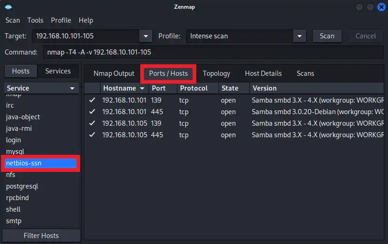The image size is (388, 244).
Task: Switch to the Hosts button in sidebar
Action: pyautogui.click(x=21, y=71)
